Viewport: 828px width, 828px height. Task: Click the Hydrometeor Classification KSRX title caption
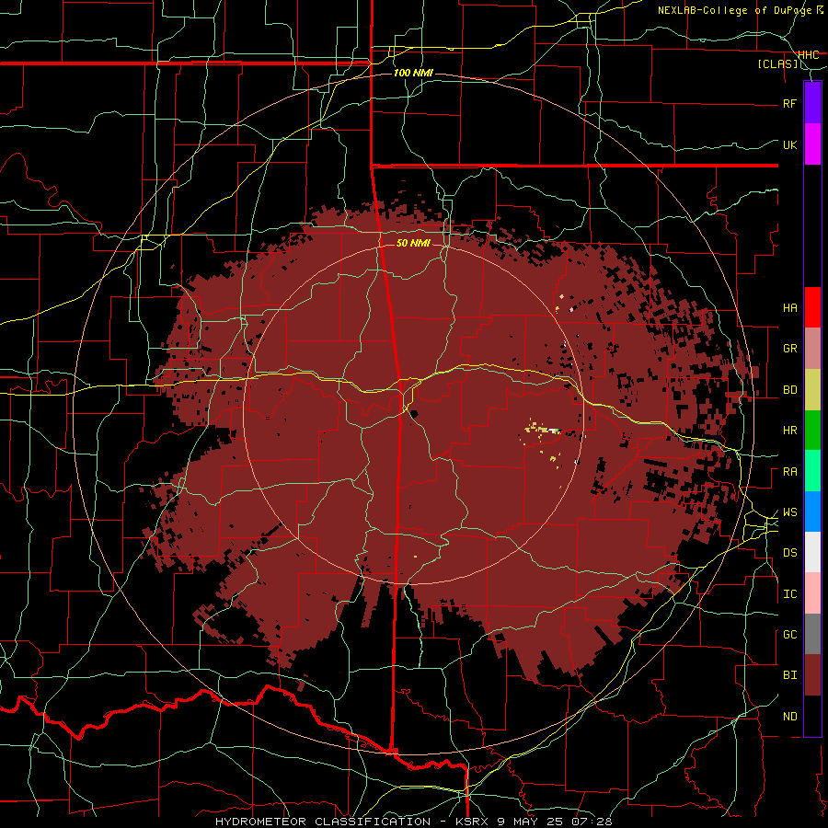pyautogui.click(x=413, y=822)
